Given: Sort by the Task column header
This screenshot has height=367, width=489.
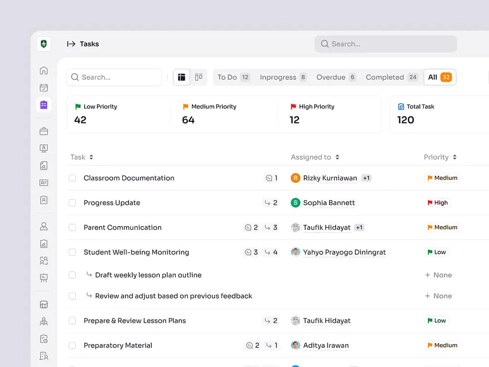Looking at the screenshot, I should 82,157.
